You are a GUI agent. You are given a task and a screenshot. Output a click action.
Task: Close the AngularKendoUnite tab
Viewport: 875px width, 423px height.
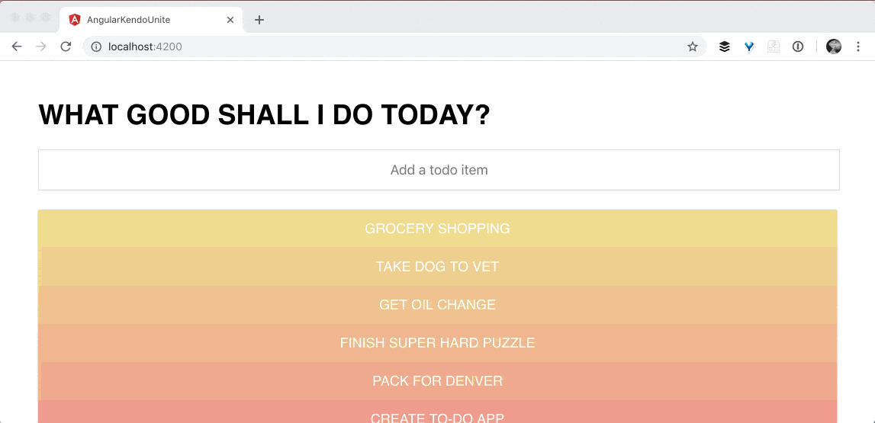230,20
